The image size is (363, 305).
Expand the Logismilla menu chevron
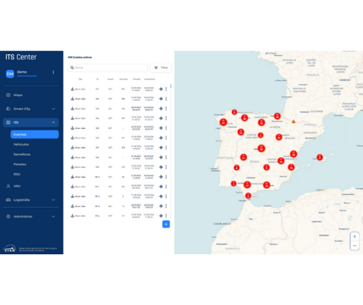(x=53, y=200)
